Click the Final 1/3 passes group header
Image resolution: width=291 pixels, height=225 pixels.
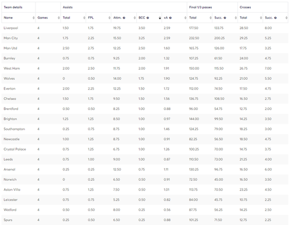coord(200,7)
